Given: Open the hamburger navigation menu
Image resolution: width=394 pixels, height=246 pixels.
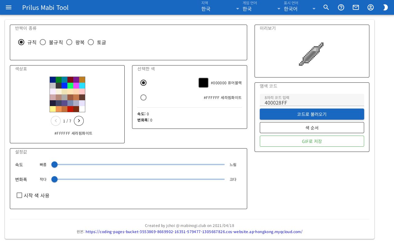Looking at the screenshot, I should [x=9, y=7].
